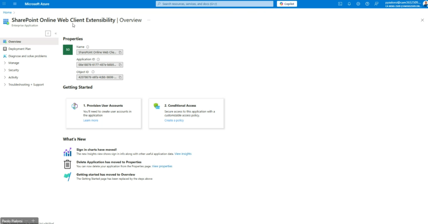The width and height of the screenshot is (428, 224).
Task: Click 'Sign in charts have moved!' text
Action: 97,150
